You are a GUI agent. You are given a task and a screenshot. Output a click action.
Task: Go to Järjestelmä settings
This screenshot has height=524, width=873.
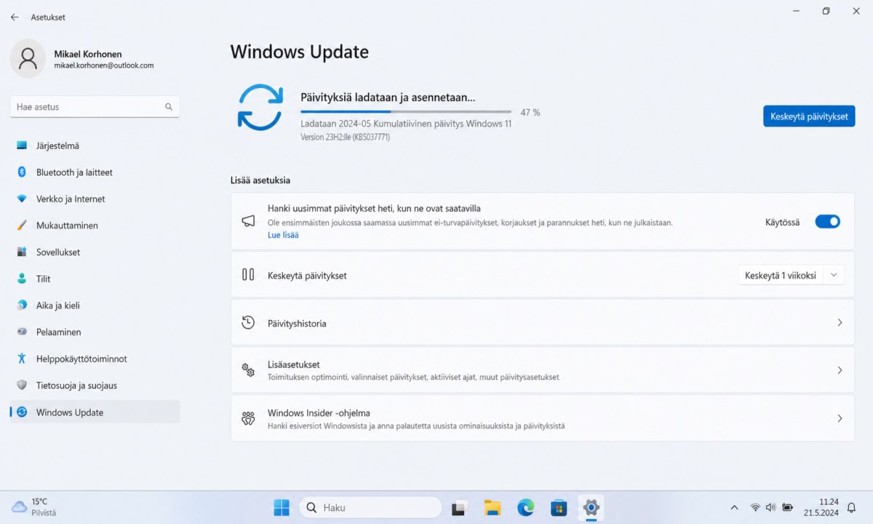point(95,146)
